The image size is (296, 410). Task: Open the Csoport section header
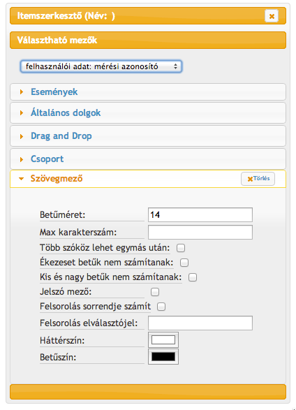pyautogui.click(x=148, y=159)
